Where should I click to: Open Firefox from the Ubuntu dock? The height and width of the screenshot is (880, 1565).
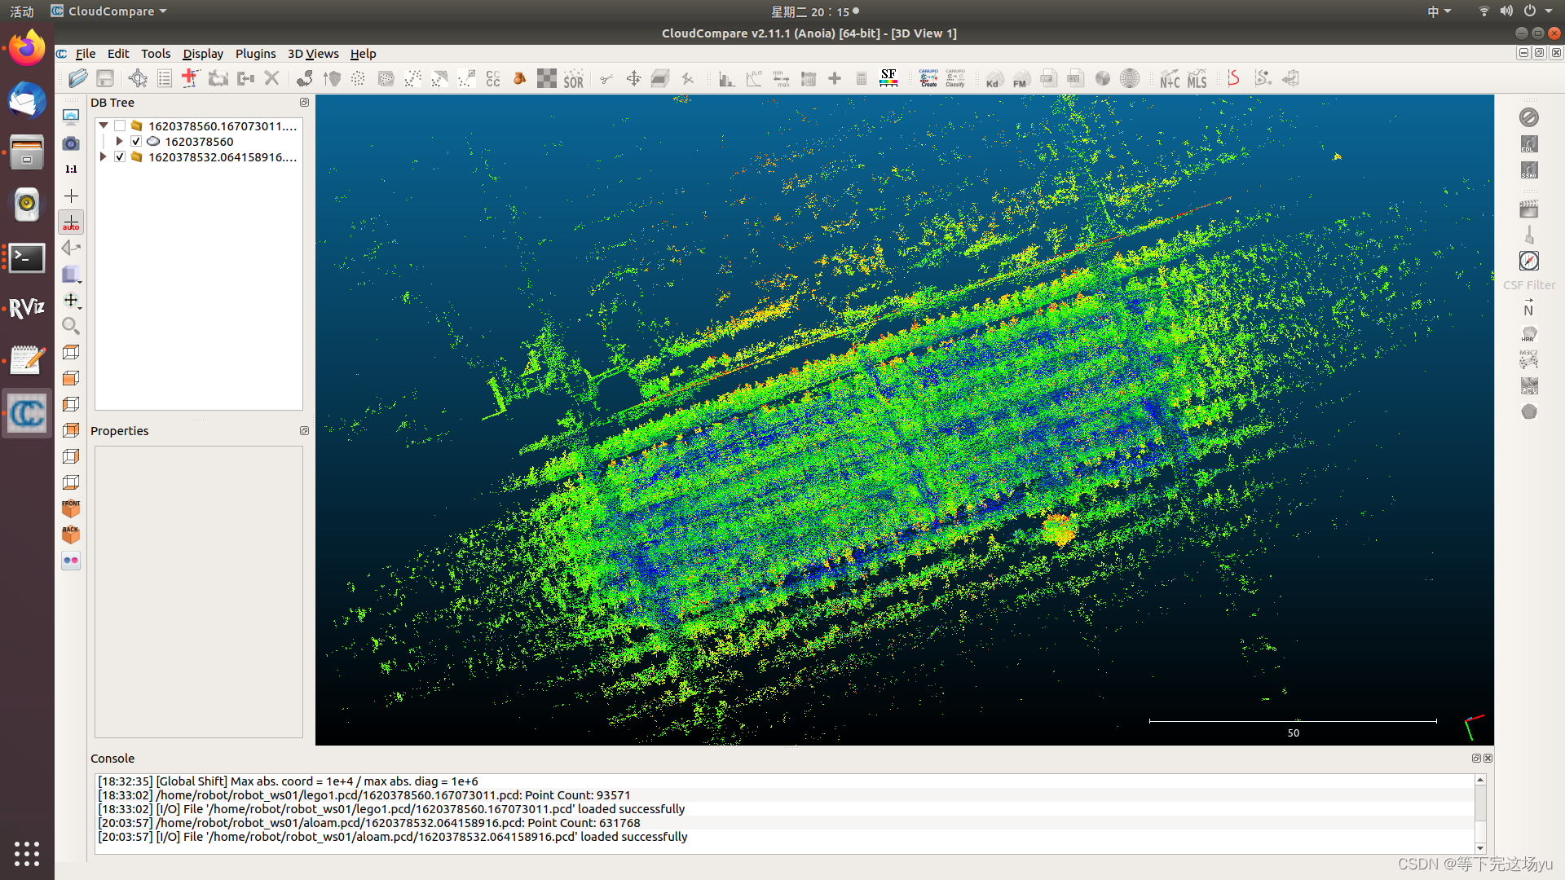(27, 49)
